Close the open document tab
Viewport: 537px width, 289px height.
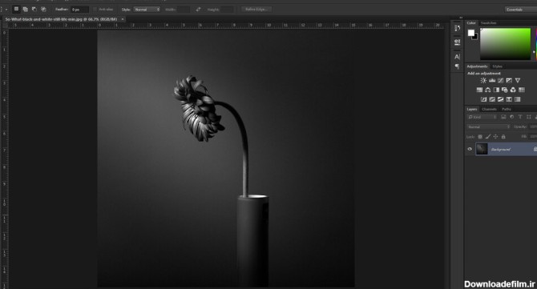(123, 19)
